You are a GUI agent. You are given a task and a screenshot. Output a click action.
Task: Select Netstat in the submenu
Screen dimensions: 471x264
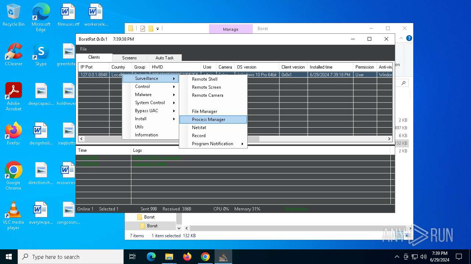click(x=213, y=128)
